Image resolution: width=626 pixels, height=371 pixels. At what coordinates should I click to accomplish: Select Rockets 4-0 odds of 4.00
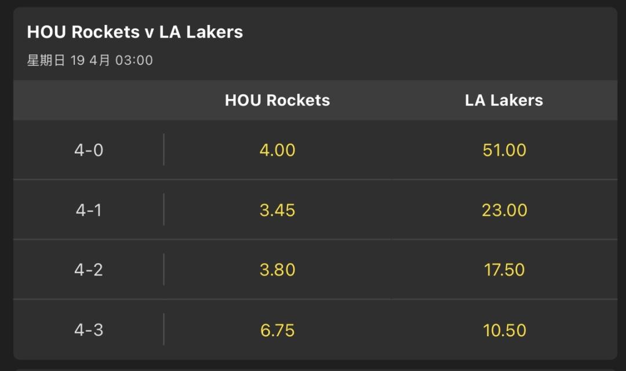coord(277,150)
